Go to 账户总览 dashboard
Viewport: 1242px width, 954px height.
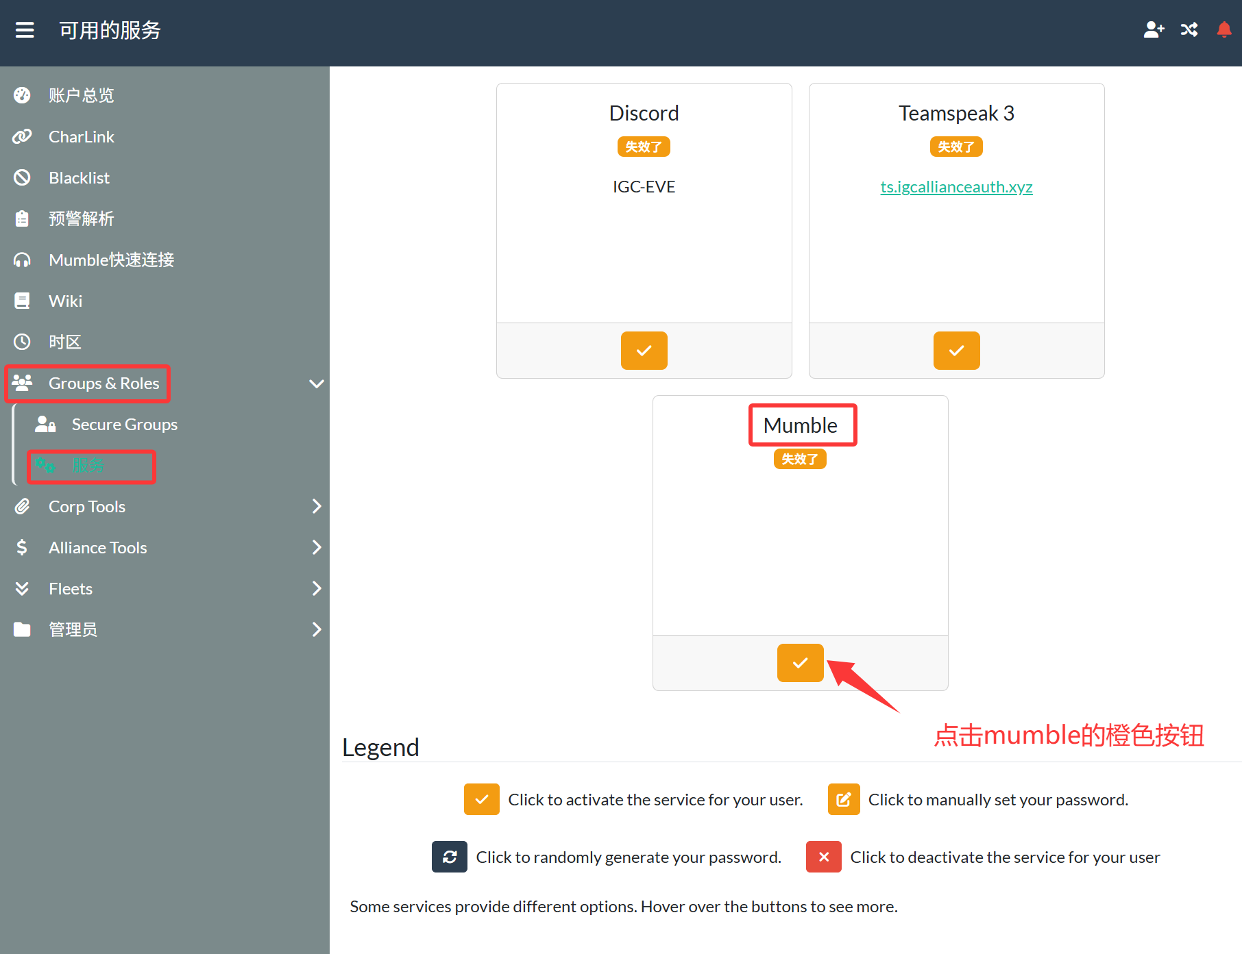click(81, 96)
